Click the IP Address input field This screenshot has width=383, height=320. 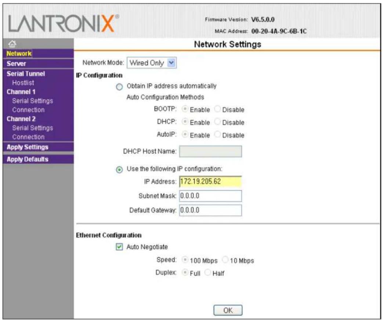pos(210,182)
